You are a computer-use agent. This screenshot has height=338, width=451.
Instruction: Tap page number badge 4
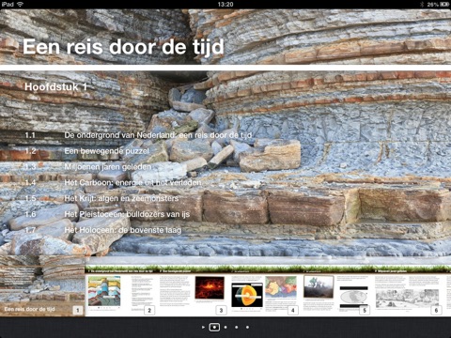pyautogui.click(x=293, y=310)
